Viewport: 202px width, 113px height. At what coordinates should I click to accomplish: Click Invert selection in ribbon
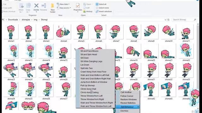(x=104, y=12)
